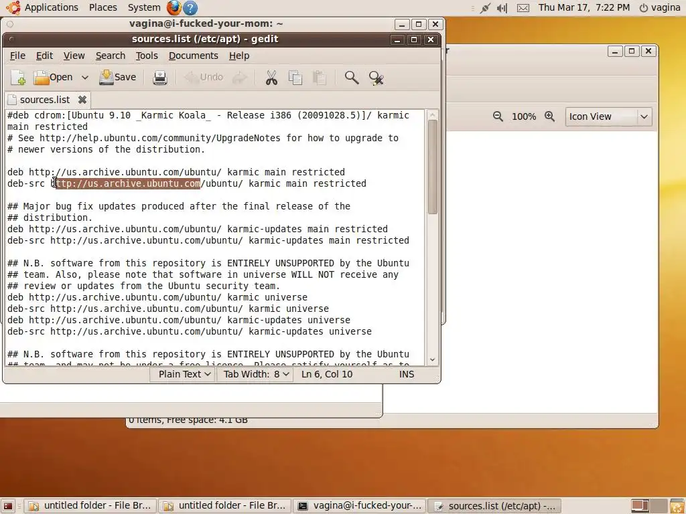Click the Copy icon in toolbar
Viewport: 686px width, 514px height.
point(295,78)
